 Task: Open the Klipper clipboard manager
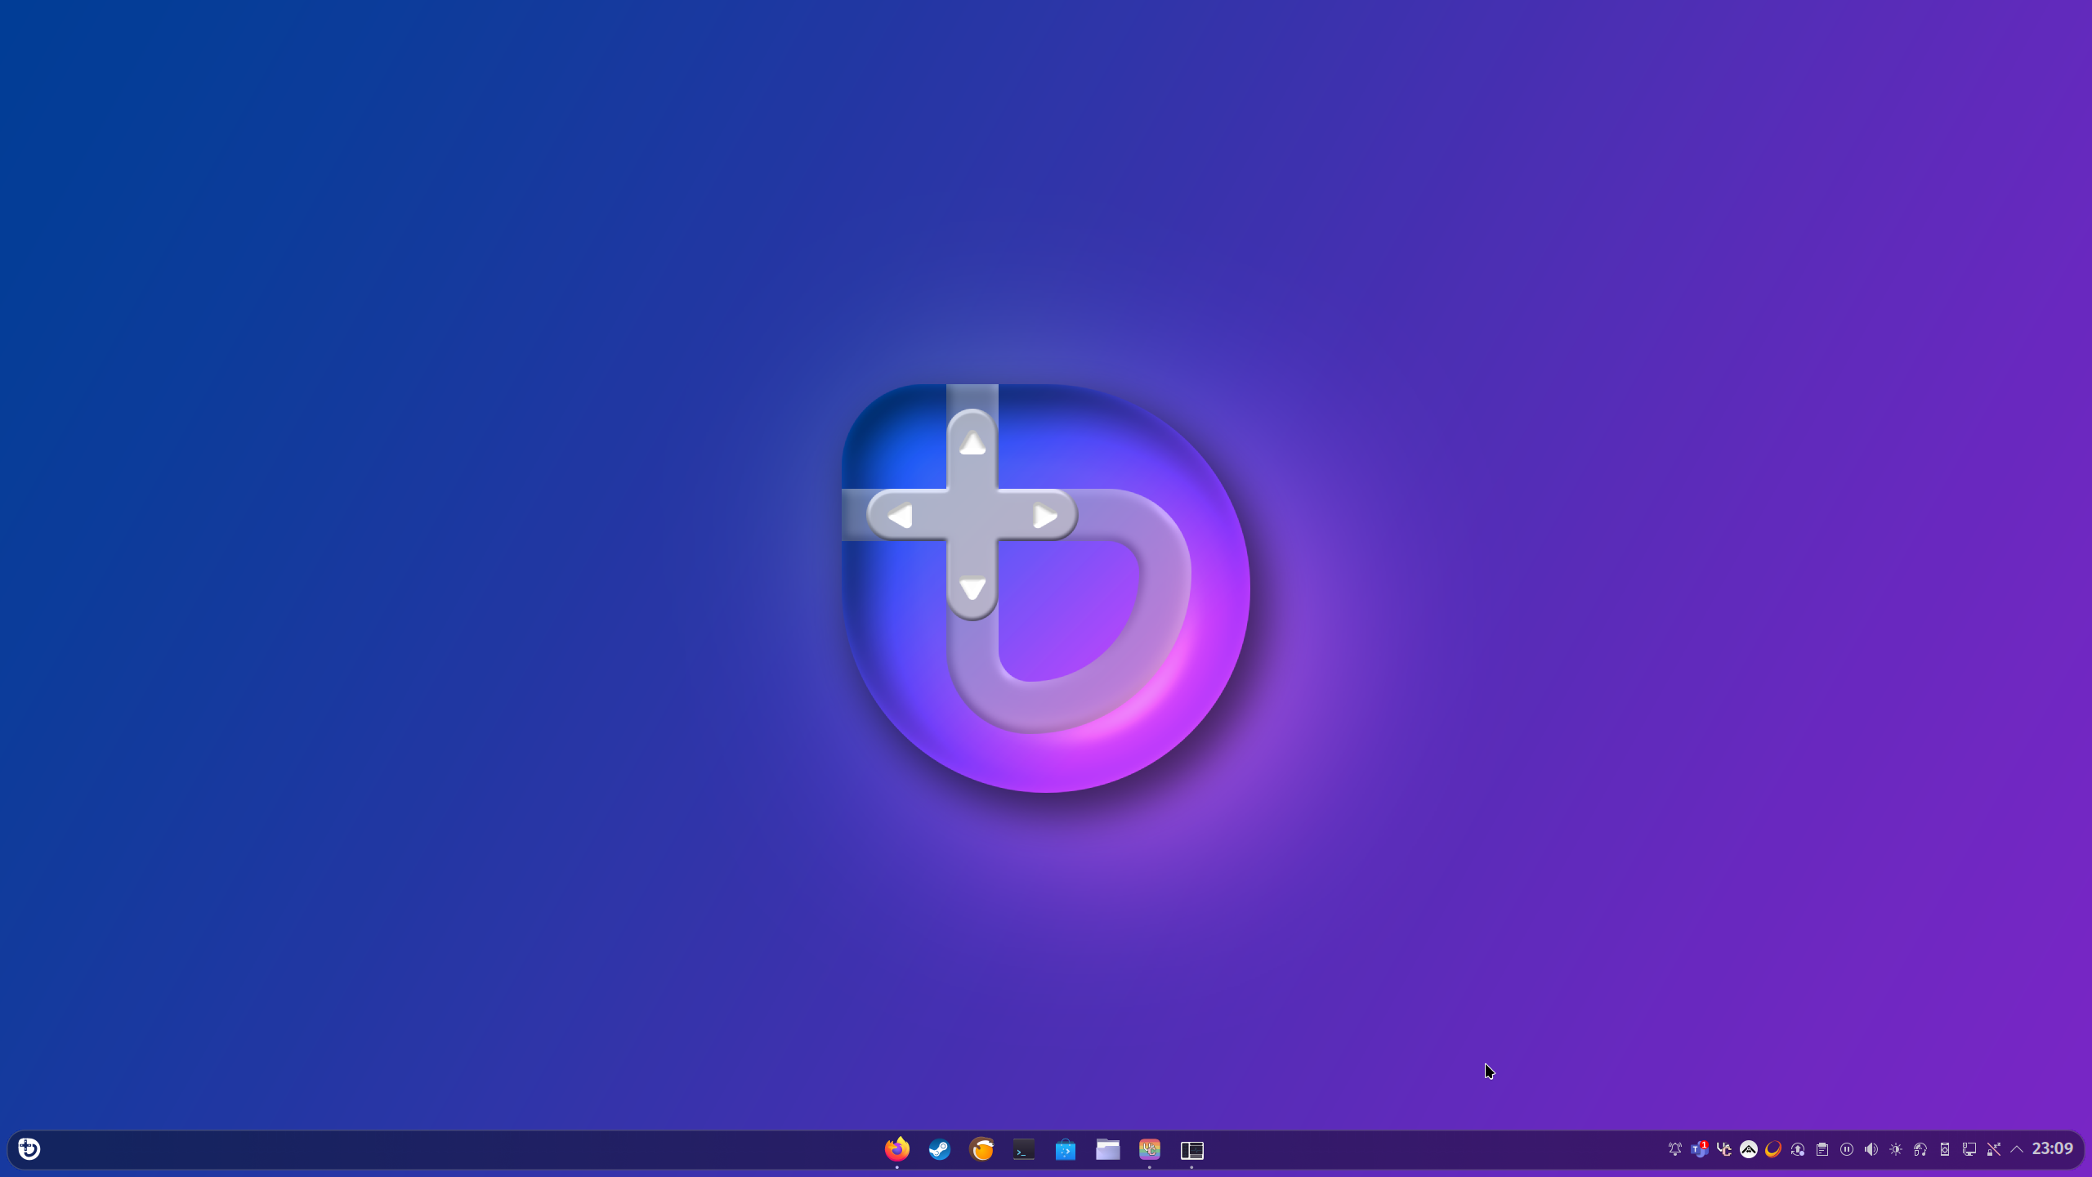click(x=1822, y=1148)
